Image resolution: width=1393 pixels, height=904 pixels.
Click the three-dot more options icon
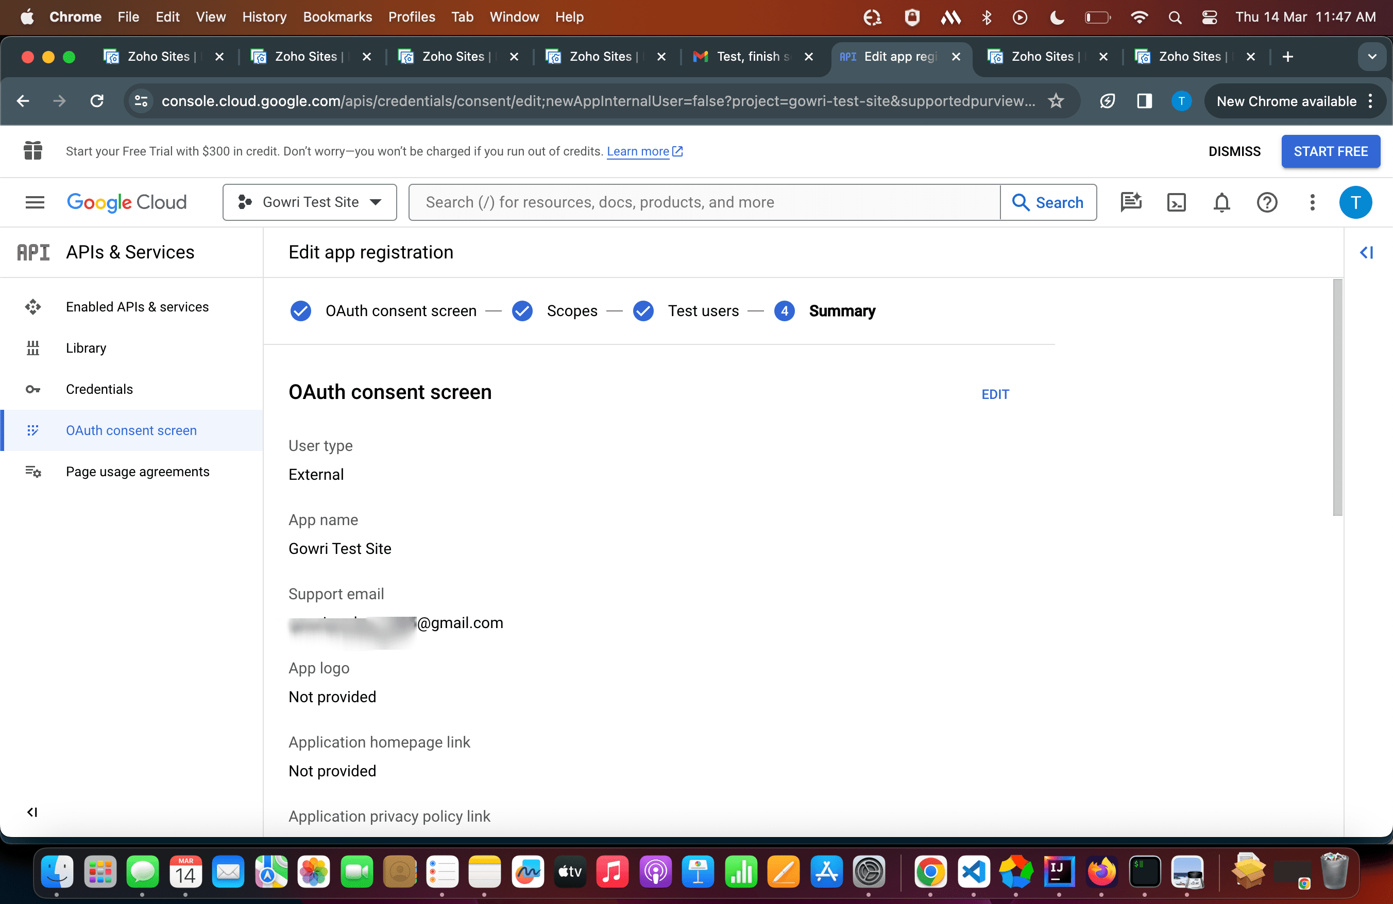[x=1312, y=202]
